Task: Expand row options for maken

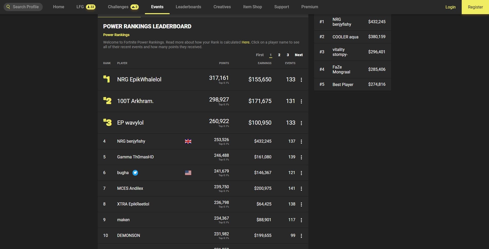Action: [301, 220]
